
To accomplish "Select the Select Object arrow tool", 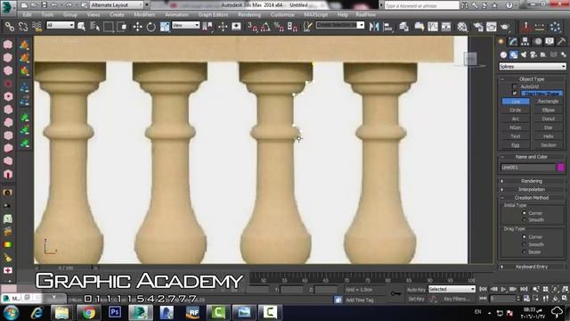I will pos(81,27).
